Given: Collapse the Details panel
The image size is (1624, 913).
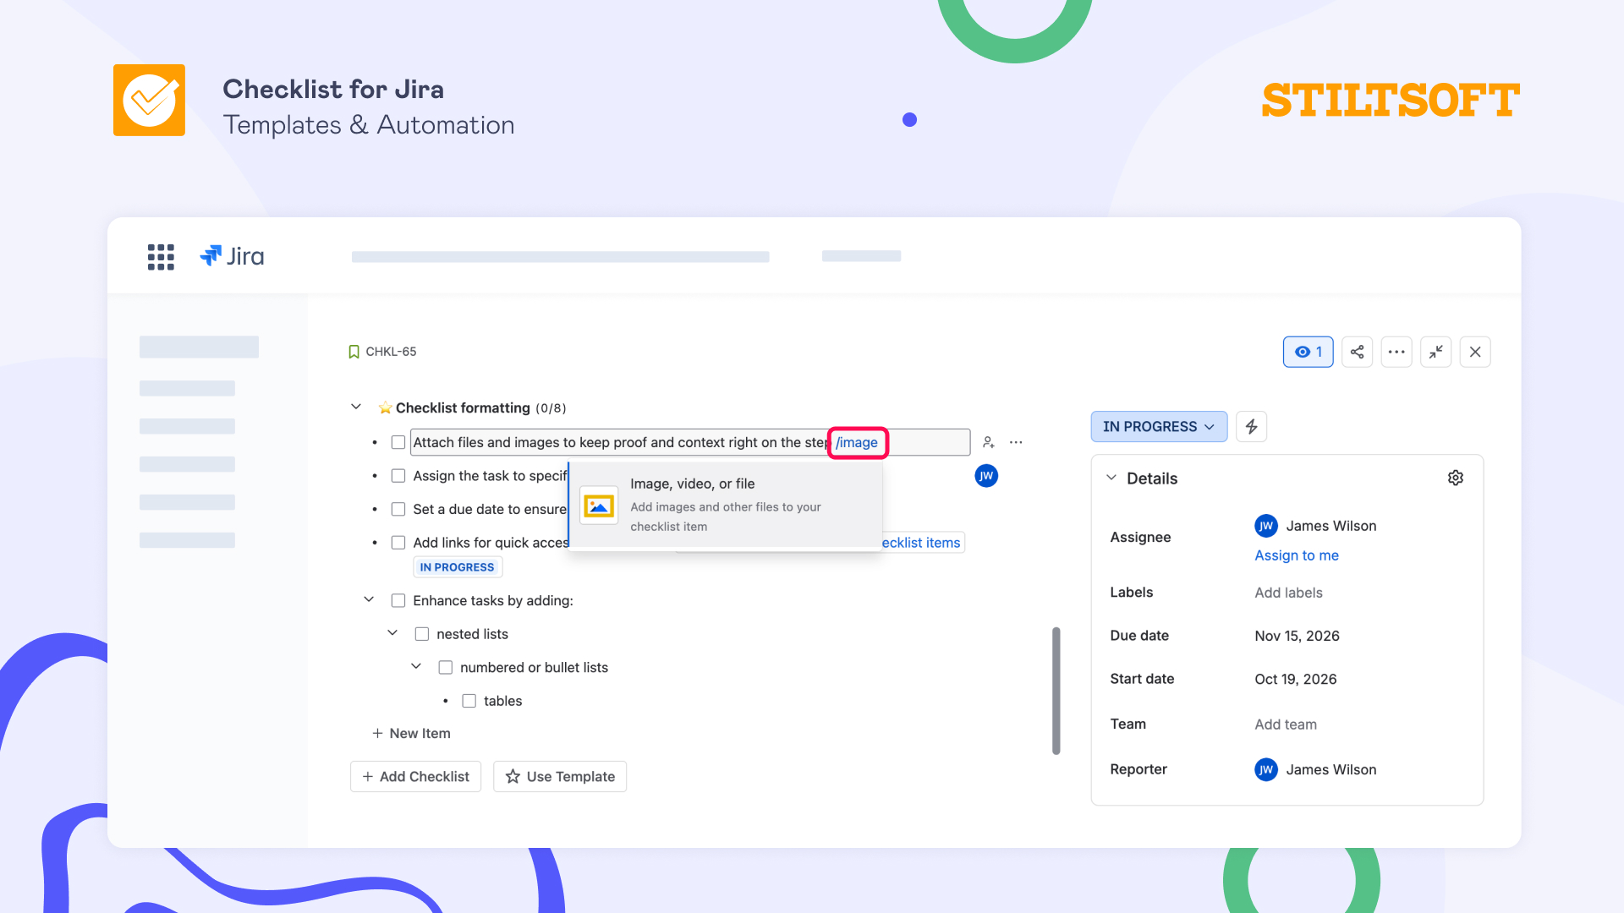Looking at the screenshot, I should pos(1111,478).
